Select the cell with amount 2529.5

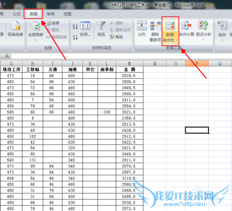129,76
